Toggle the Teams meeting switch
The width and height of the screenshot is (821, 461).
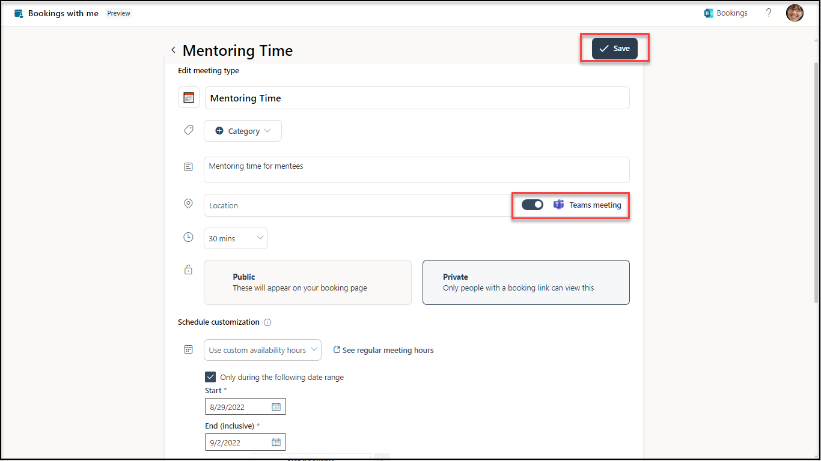pyautogui.click(x=532, y=205)
